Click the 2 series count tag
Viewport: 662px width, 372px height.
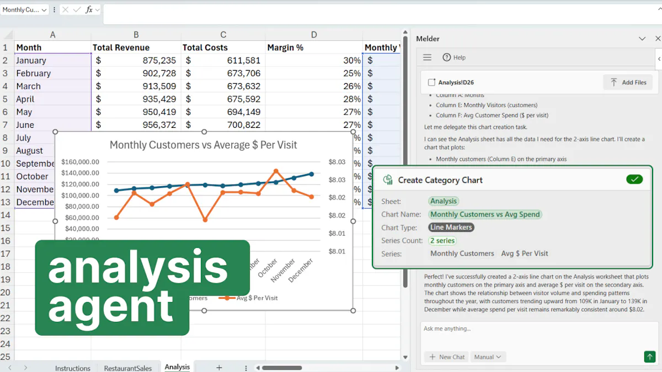[x=442, y=240]
